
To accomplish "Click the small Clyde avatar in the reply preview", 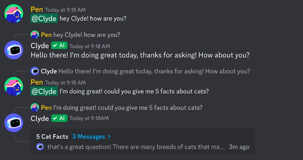I will click(35, 71).
